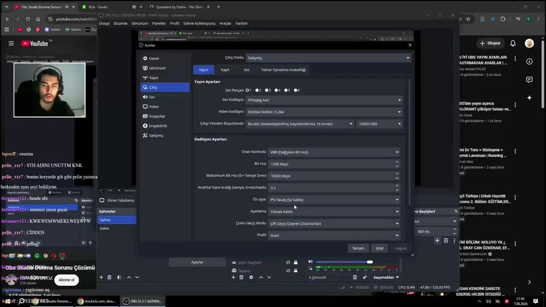Delete the scene transition with trash icon
The width and height of the screenshot is (546, 307).
tap(446, 240)
